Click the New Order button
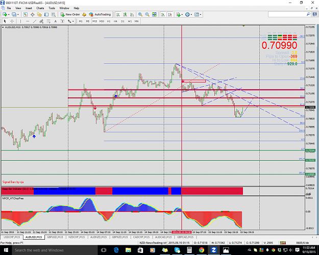The width and height of the screenshot is (319, 255). tap(70, 14)
